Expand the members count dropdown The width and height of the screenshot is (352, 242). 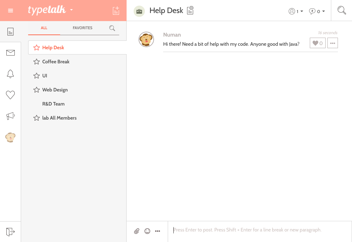[x=296, y=11]
